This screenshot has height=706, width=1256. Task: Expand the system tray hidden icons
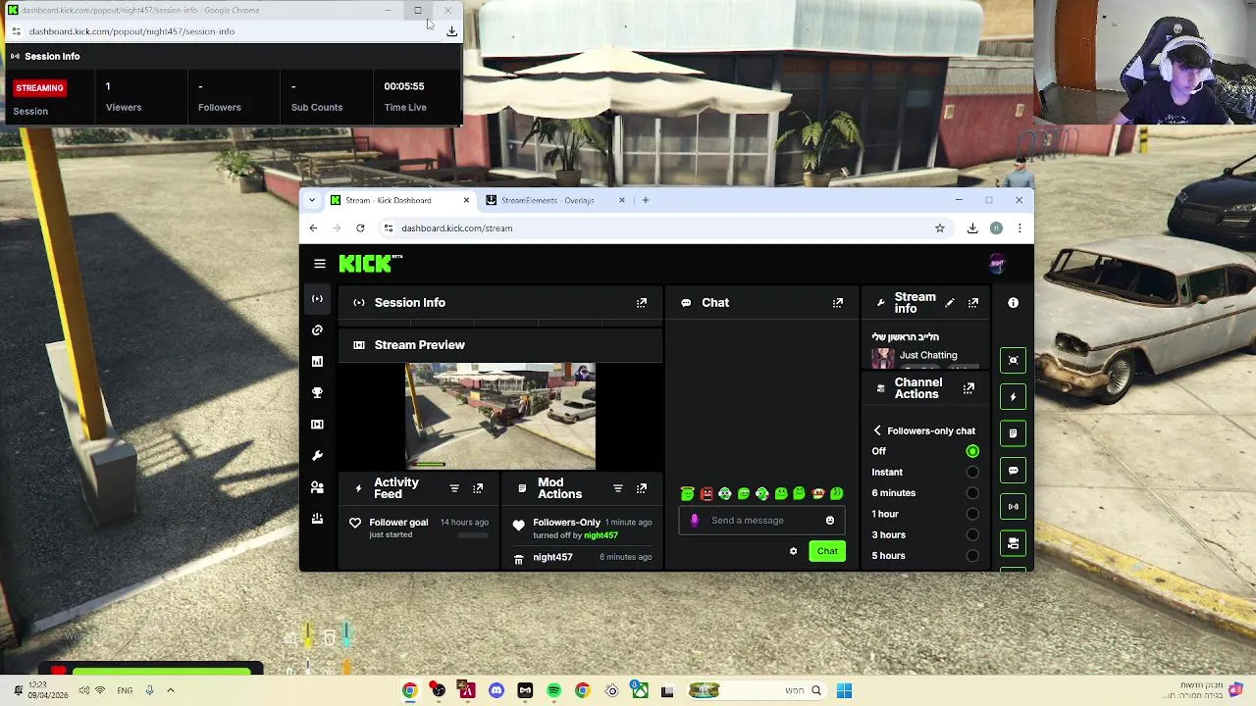point(170,690)
